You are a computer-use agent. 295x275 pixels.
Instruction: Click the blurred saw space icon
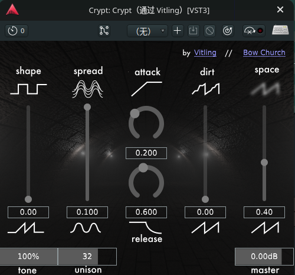point(265,89)
